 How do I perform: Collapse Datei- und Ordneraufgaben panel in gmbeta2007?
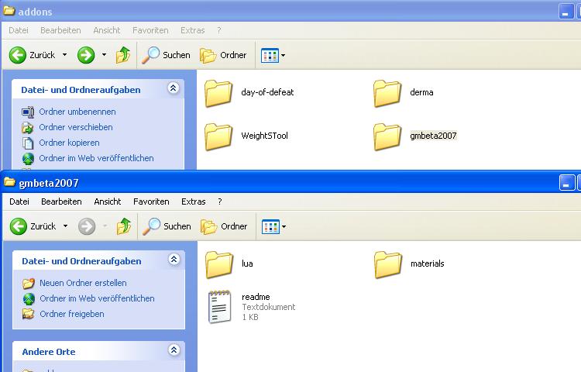pyautogui.click(x=174, y=260)
